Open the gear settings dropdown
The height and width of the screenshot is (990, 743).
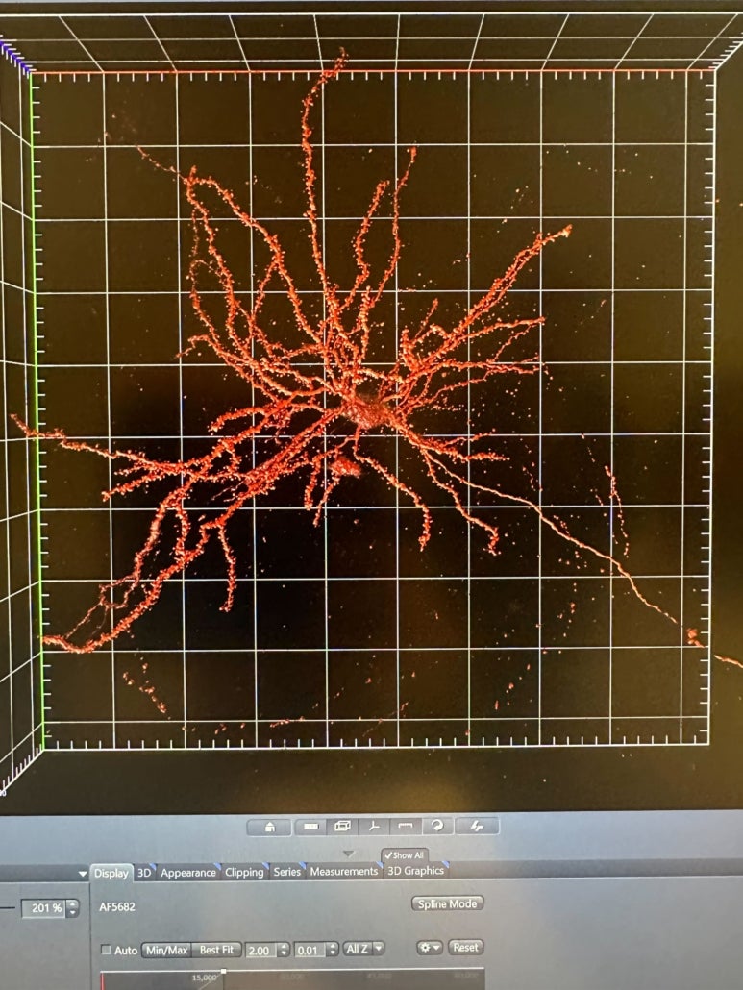429,948
